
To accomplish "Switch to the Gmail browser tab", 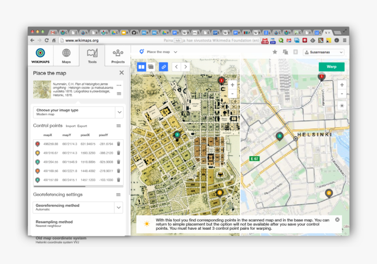I will pos(53,32).
